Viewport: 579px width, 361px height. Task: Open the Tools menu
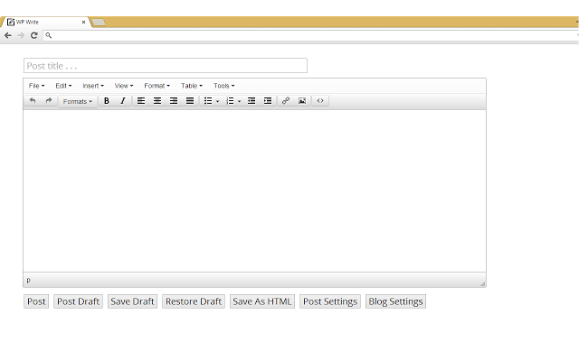pos(223,86)
